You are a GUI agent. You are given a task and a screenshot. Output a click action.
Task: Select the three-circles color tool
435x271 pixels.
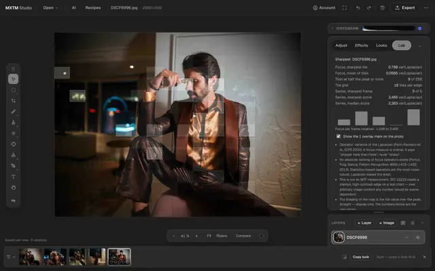13,155
